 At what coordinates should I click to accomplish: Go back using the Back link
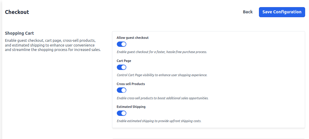tap(248, 12)
